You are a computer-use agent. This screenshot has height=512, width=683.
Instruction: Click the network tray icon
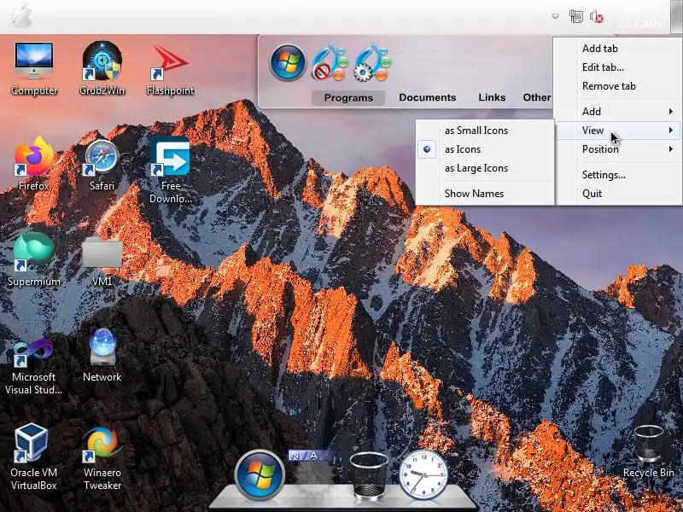(x=575, y=17)
